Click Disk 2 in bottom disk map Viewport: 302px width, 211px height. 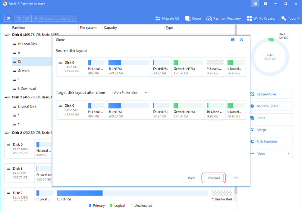[20, 195]
